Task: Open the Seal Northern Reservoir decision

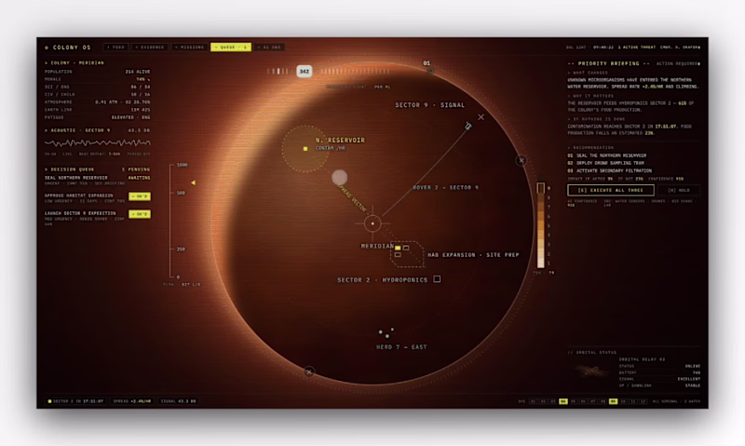Action: [98, 180]
